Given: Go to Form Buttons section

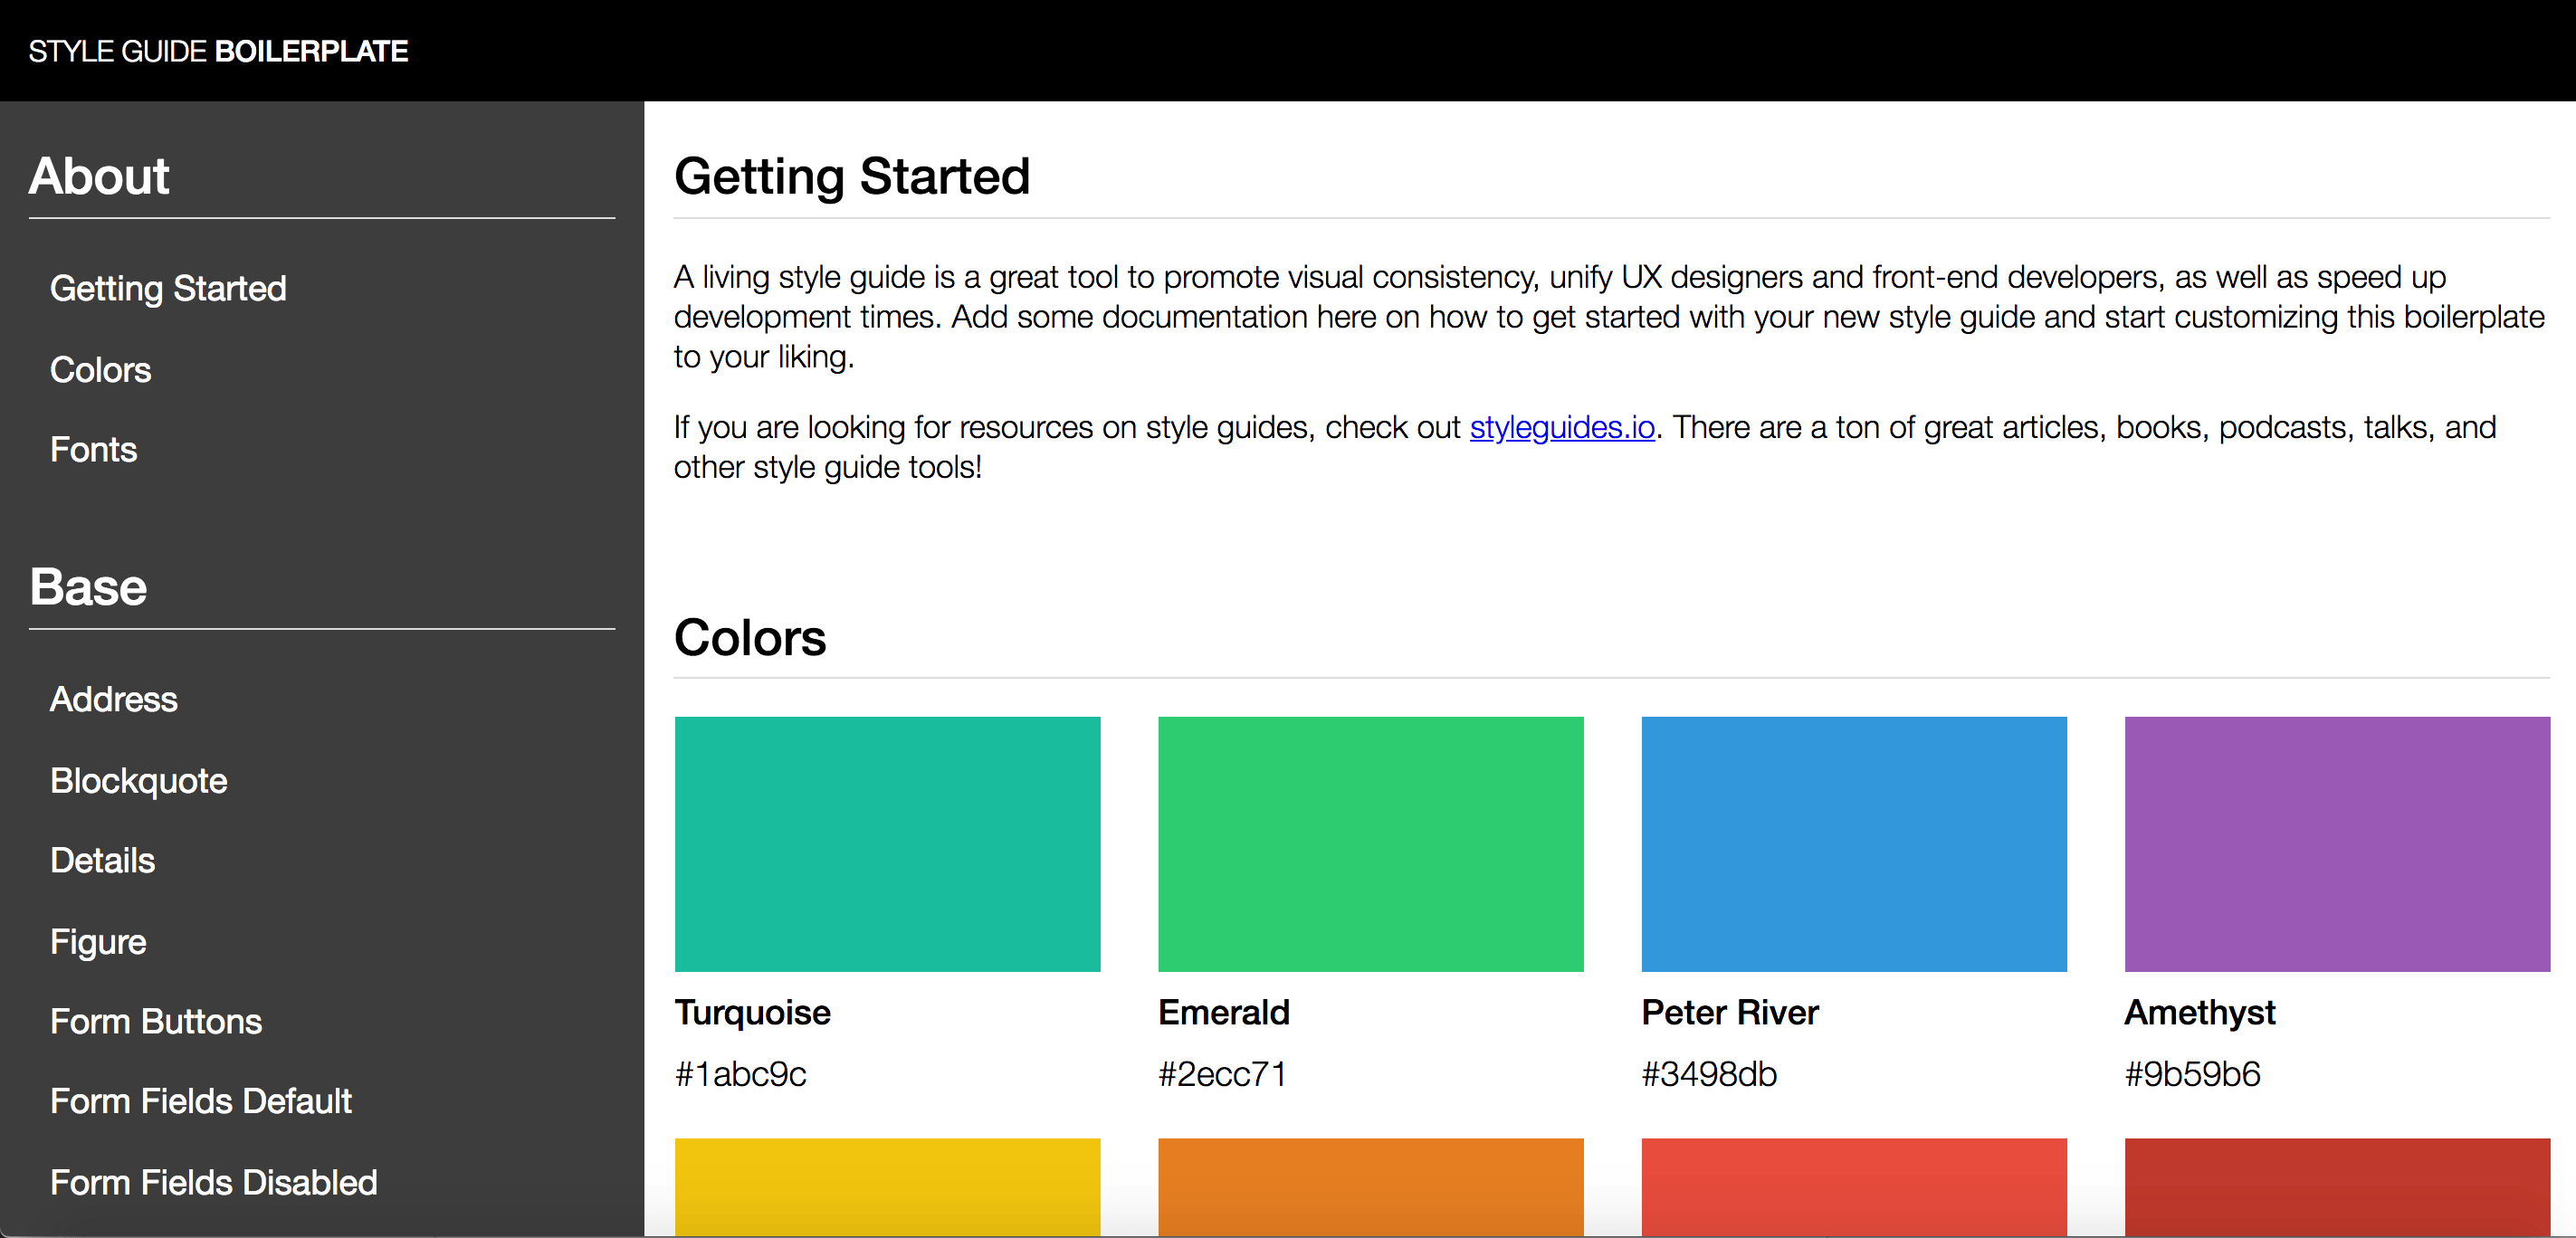Looking at the screenshot, I should [156, 1021].
